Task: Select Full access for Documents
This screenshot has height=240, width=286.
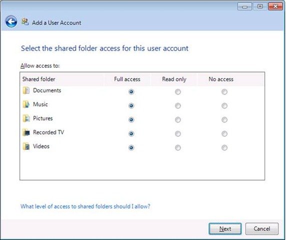Action: [x=131, y=91]
